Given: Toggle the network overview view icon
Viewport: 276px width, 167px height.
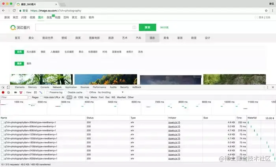Looking at the screenshot, I should point(41,92).
